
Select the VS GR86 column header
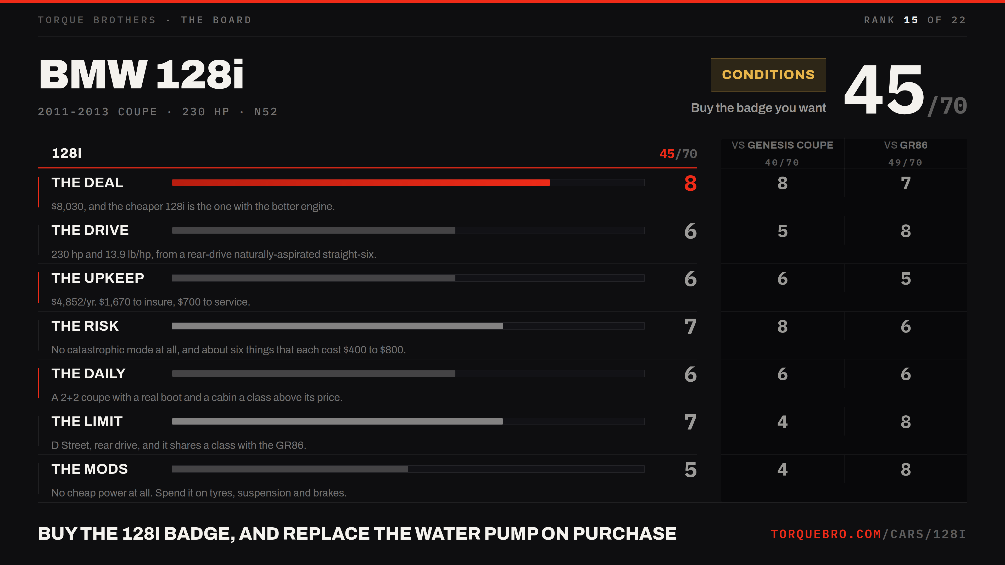tap(906, 145)
